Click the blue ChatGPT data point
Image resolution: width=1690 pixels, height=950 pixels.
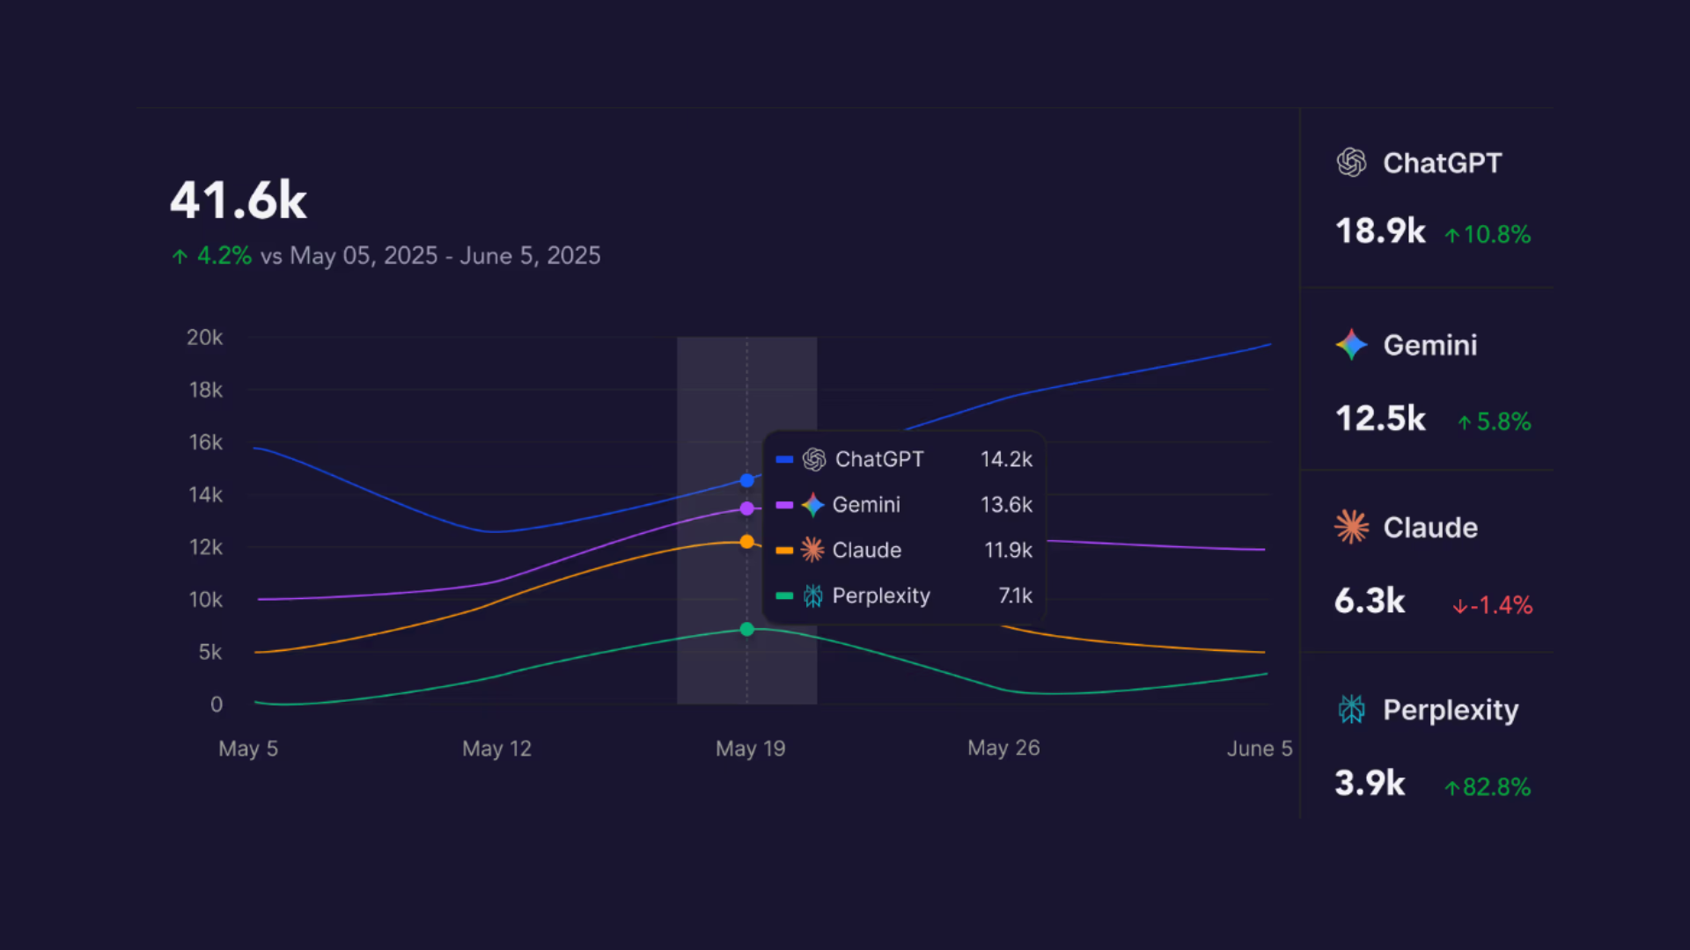click(747, 480)
